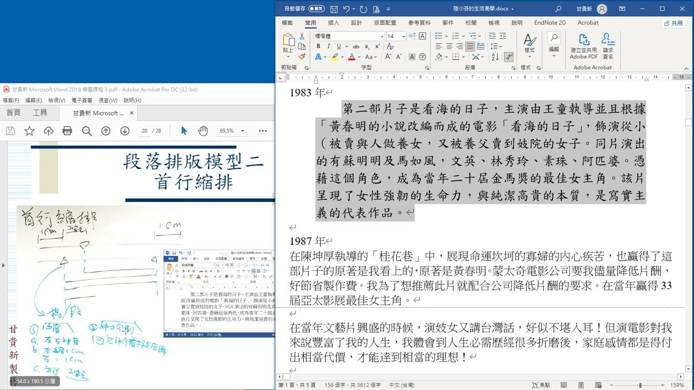Apply red font color
The height and width of the screenshot is (390, 694).
coord(352,57)
